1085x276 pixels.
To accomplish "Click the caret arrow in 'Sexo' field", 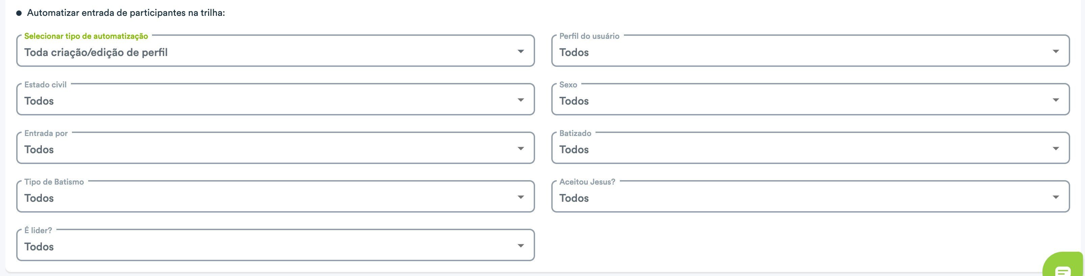I will coord(1056,100).
